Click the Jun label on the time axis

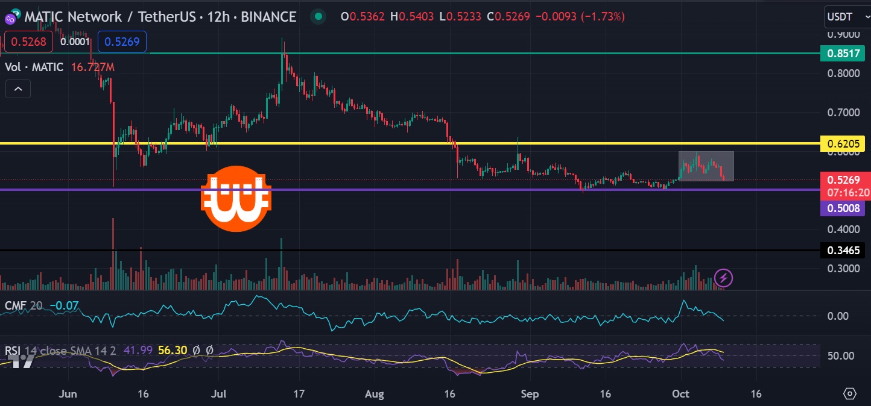coord(68,394)
